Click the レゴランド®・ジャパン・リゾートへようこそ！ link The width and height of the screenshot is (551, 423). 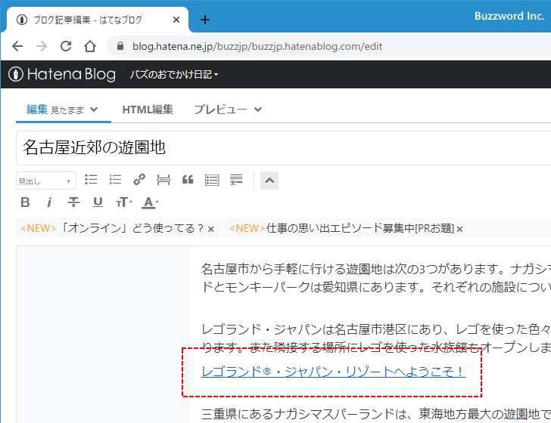pyautogui.click(x=333, y=372)
